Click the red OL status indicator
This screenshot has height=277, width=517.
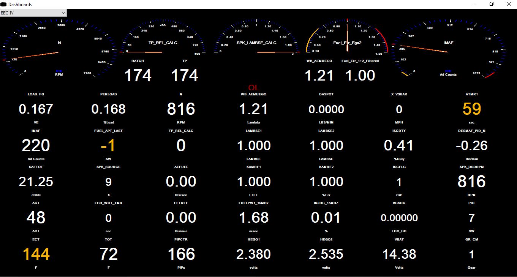254,88
